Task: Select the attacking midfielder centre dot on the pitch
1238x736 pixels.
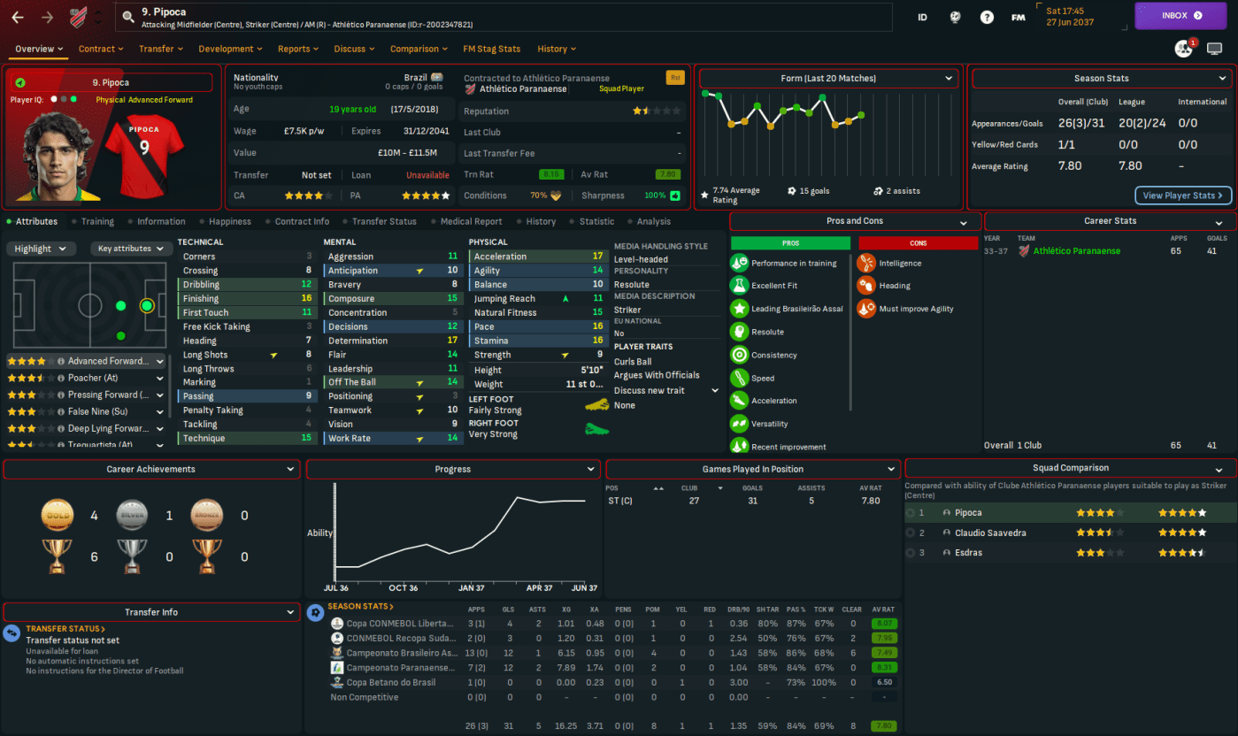Action: [120, 306]
